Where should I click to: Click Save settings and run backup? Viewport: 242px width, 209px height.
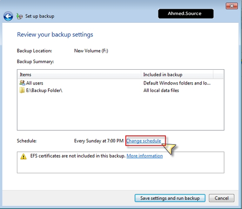pyautogui.click(x=170, y=198)
